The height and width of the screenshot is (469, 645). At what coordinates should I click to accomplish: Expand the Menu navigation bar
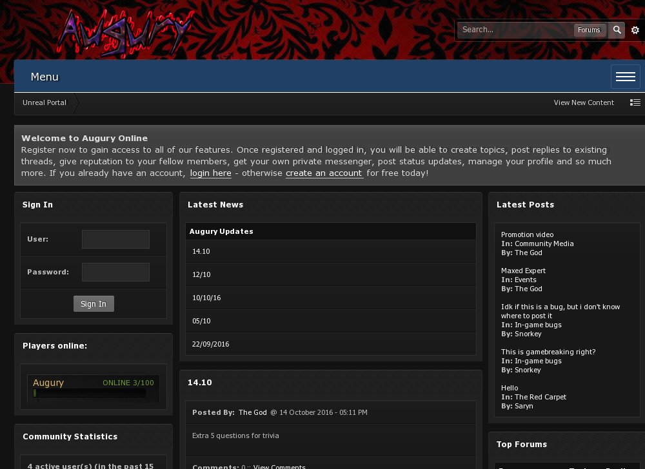(45, 77)
